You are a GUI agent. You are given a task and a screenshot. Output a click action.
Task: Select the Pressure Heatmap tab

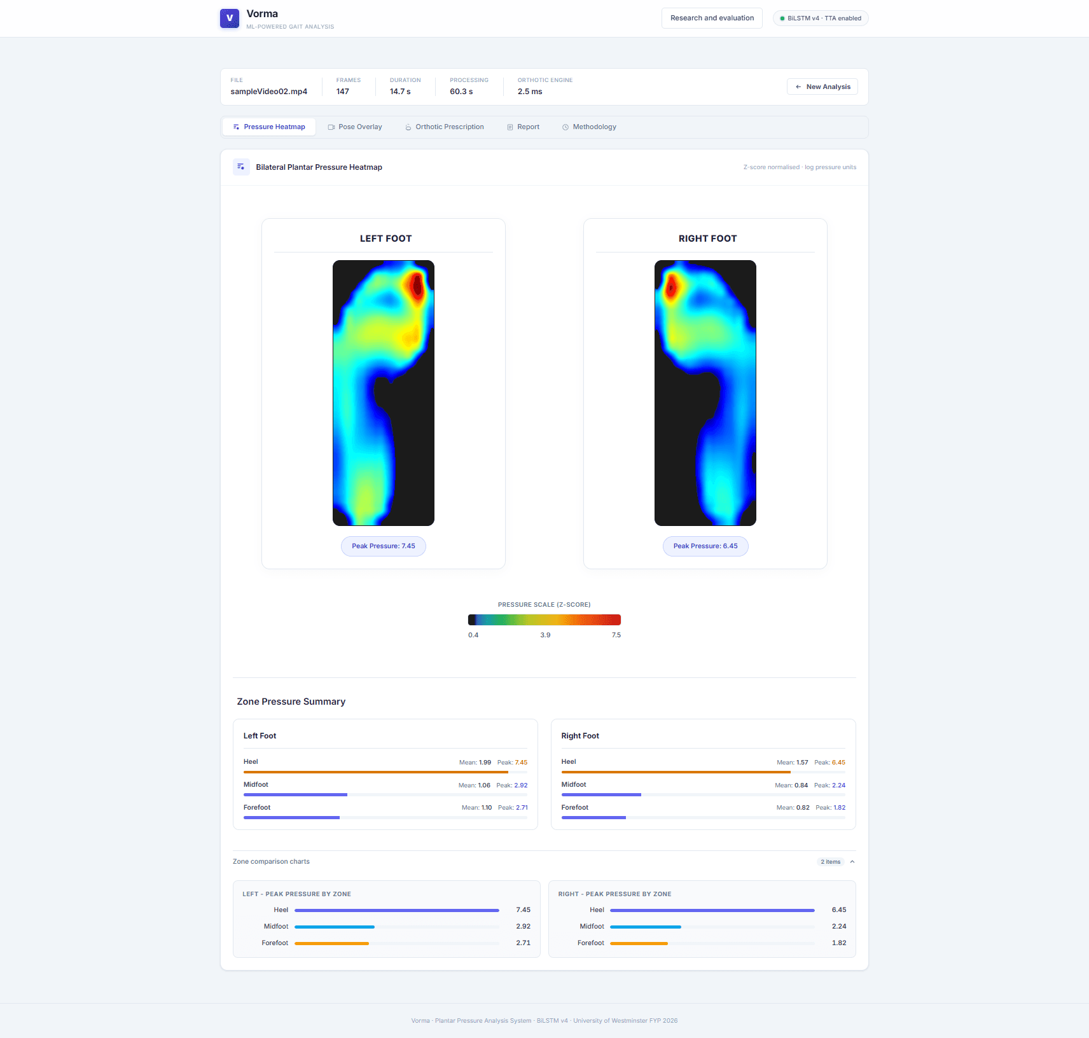(269, 127)
